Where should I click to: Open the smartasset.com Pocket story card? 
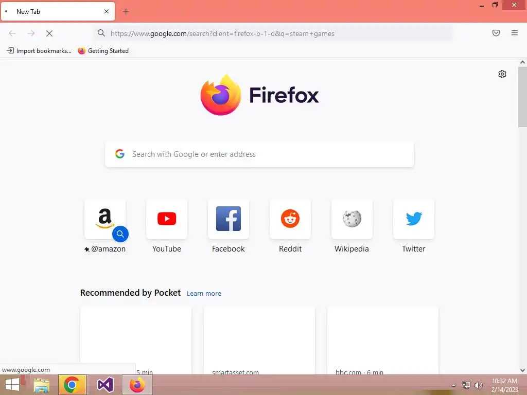click(259, 340)
